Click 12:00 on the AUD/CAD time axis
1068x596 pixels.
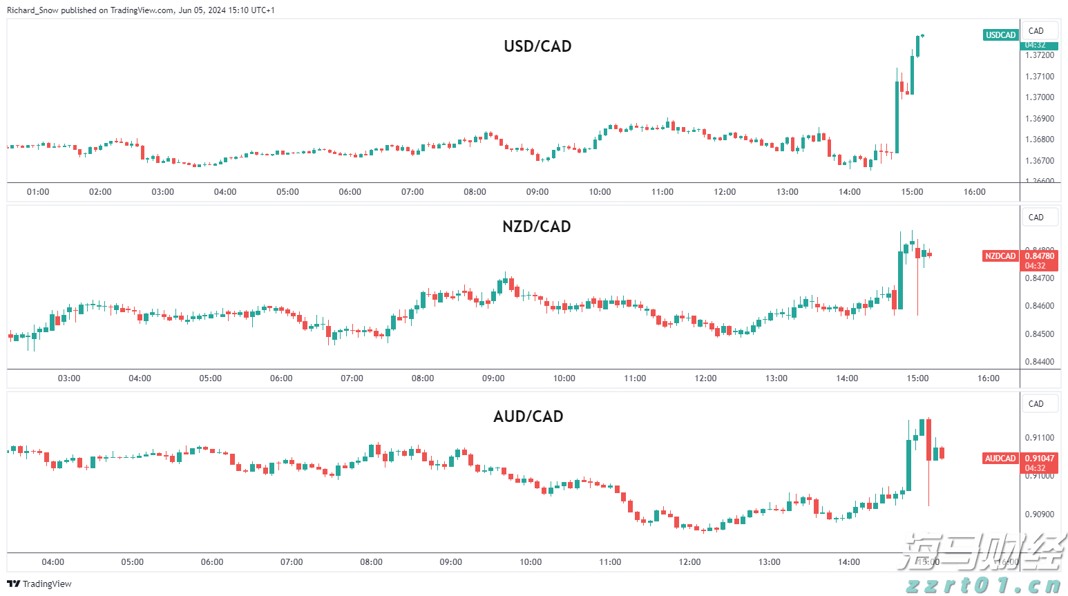click(x=689, y=562)
